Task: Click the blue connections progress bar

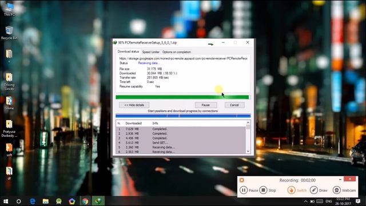Action: click(x=183, y=116)
